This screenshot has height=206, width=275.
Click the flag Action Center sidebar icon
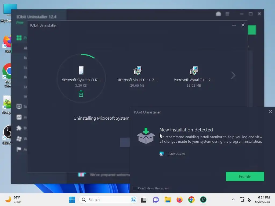click(x=19, y=149)
